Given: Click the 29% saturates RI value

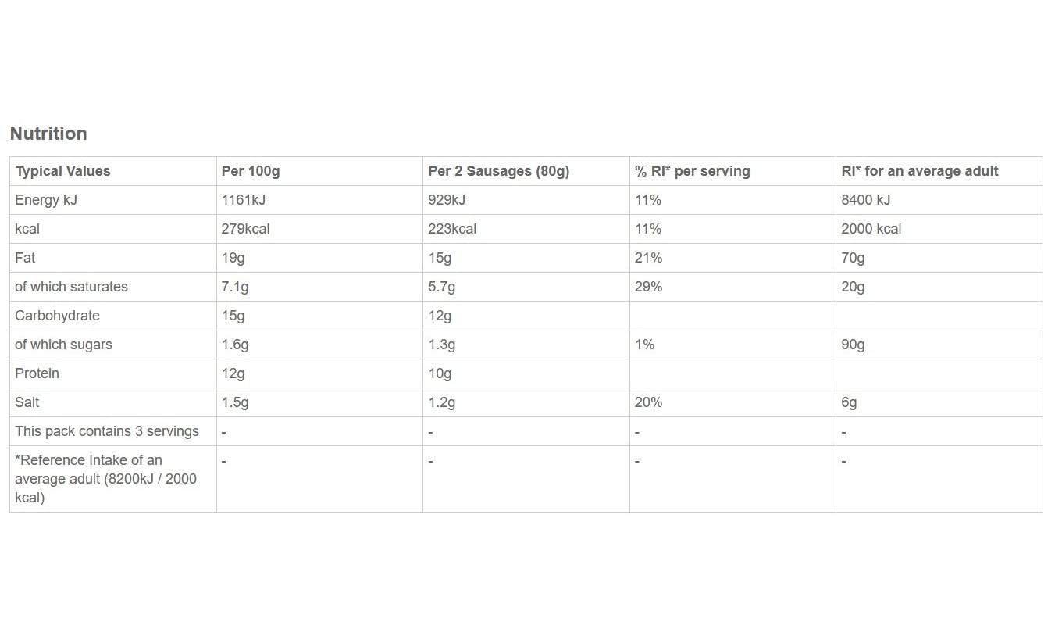Looking at the screenshot, I should tap(648, 287).
